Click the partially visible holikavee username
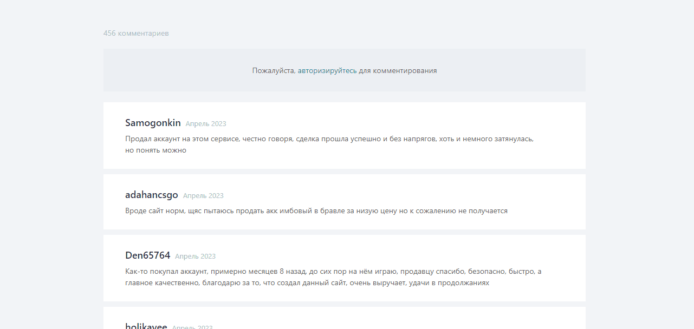The height and width of the screenshot is (329, 694). (146, 326)
